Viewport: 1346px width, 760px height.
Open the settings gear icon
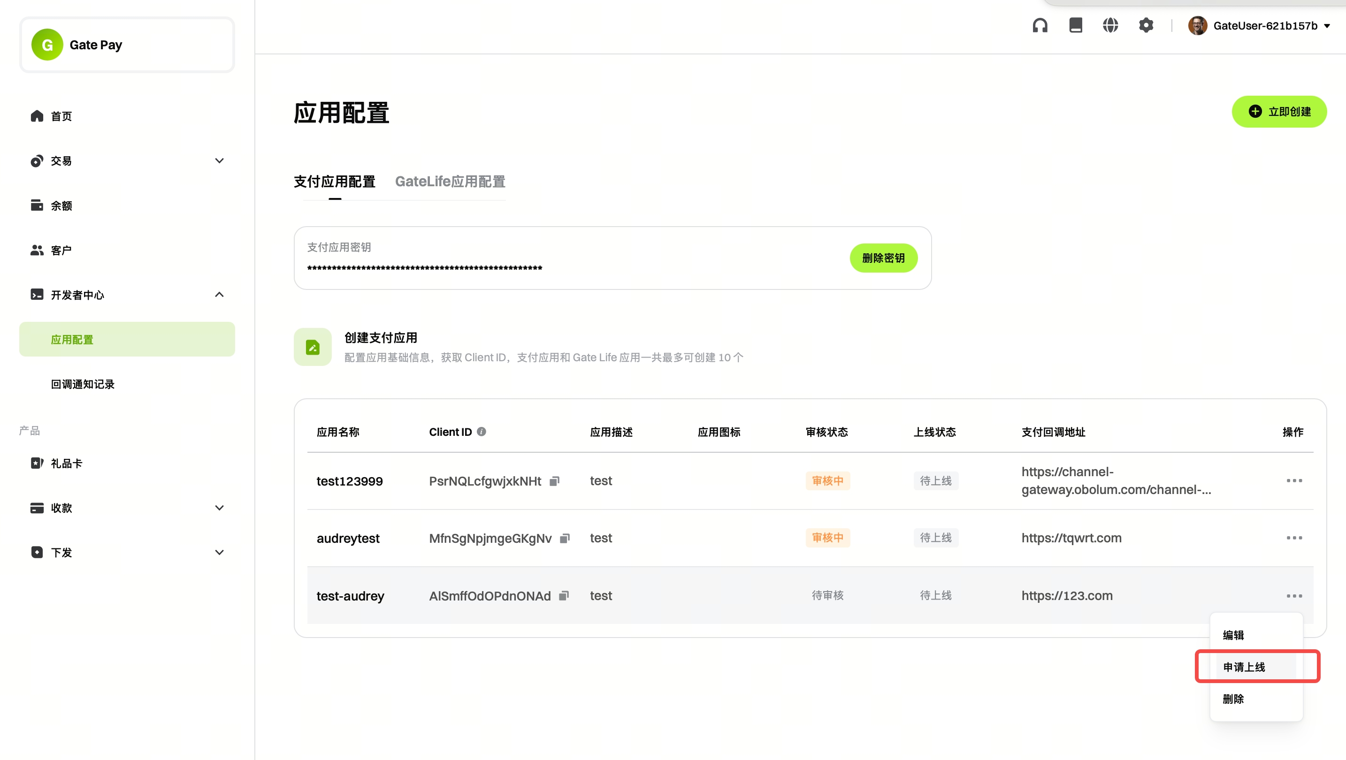[1146, 25]
